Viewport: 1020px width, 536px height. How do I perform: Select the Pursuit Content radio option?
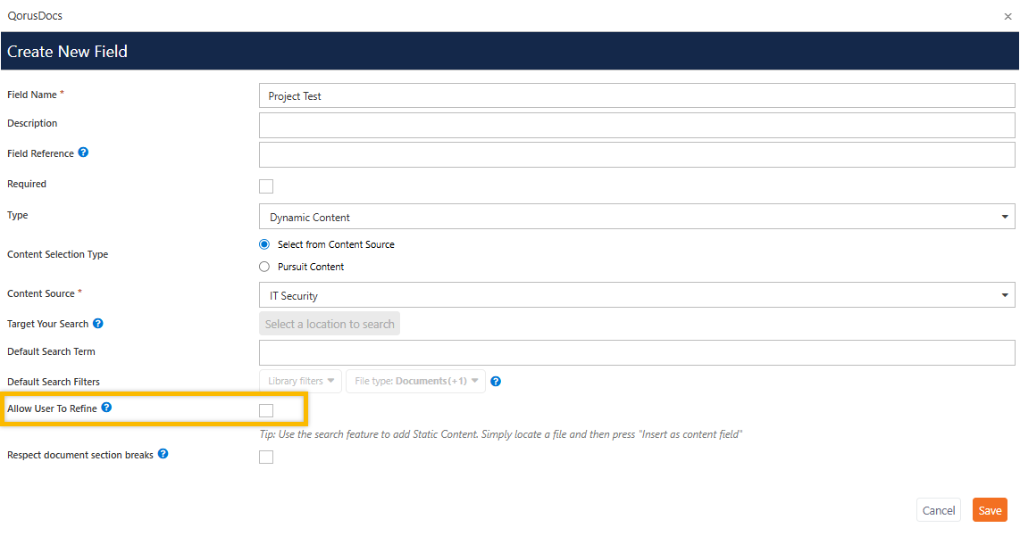264,267
